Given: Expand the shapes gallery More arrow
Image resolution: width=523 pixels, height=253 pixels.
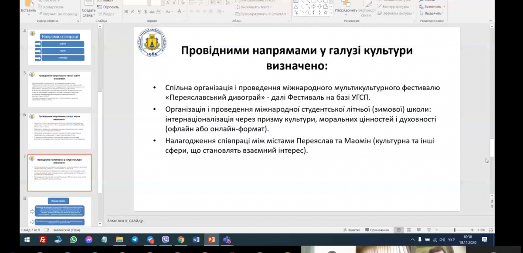Looking at the screenshot, I should [x=331, y=14].
